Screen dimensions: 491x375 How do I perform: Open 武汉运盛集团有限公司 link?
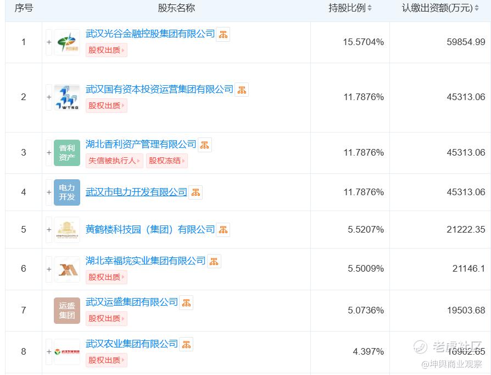[x=132, y=302]
